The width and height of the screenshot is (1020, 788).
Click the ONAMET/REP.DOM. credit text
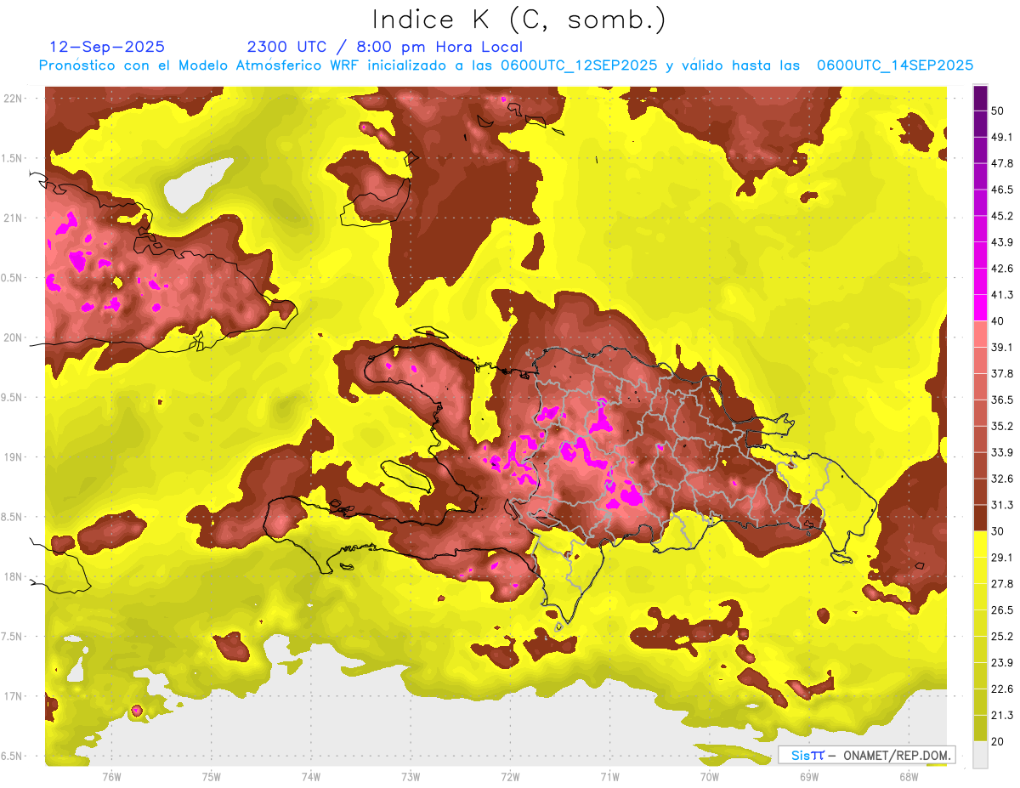pyautogui.click(x=895, y=755)
